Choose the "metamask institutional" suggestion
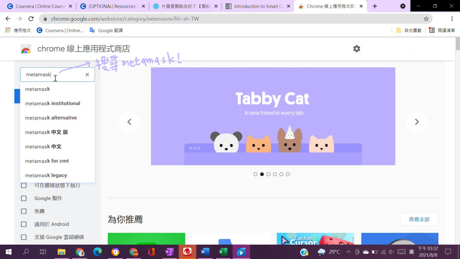460x259 pixels. [57, 103]
